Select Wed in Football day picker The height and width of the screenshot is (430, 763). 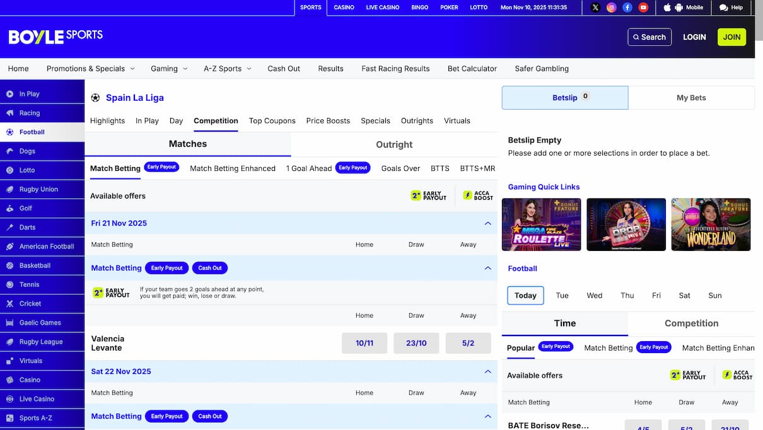(595, 296)
